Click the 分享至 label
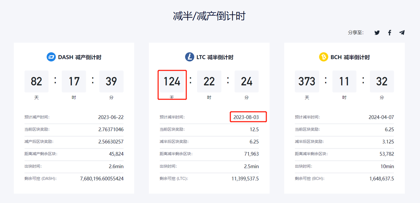Screen dimensions: 420x203 [x=356, y=32]
